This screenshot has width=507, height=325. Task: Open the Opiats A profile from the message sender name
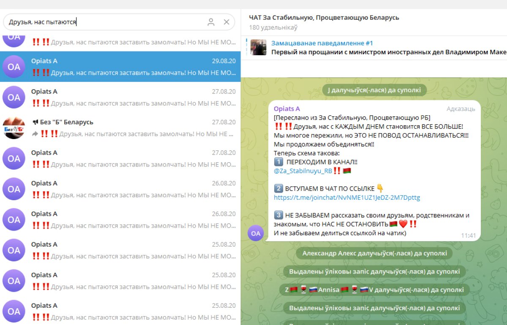[x=287, y=109]
